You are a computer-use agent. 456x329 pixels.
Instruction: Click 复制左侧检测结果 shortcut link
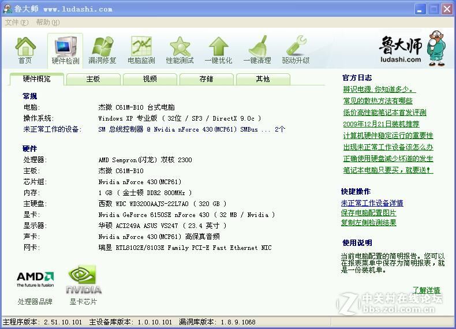click(x=368, y=223)
